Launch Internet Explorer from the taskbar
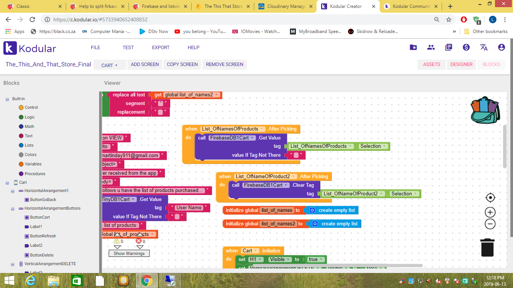513x288 pixels. tap(30, 280)
